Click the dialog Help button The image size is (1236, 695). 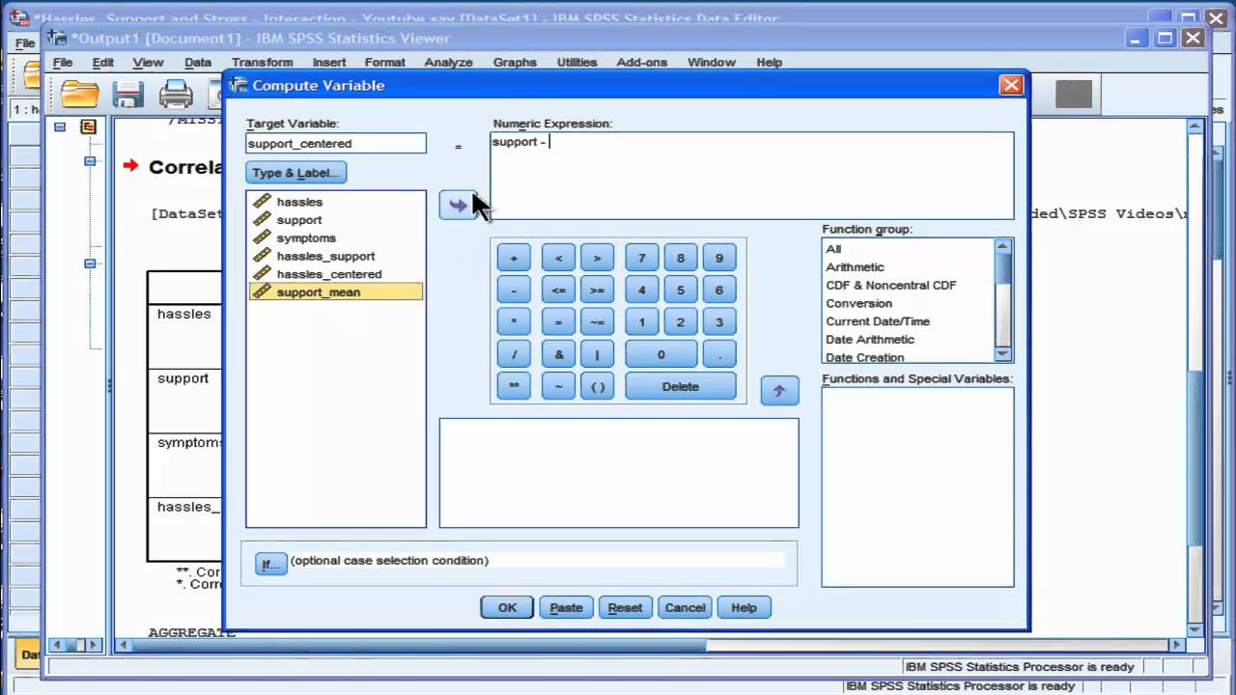744,607
